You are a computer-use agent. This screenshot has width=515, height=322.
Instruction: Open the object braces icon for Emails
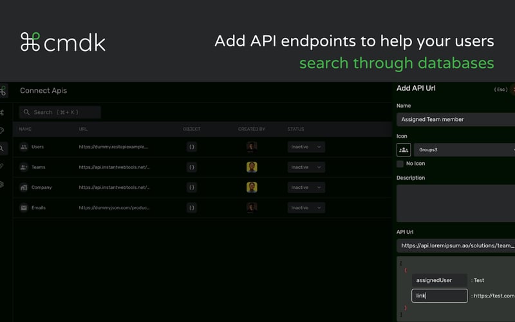click(192, 207)
